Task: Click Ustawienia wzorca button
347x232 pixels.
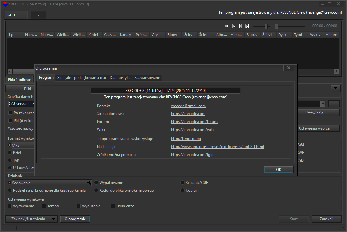Action: click(318, 128)
